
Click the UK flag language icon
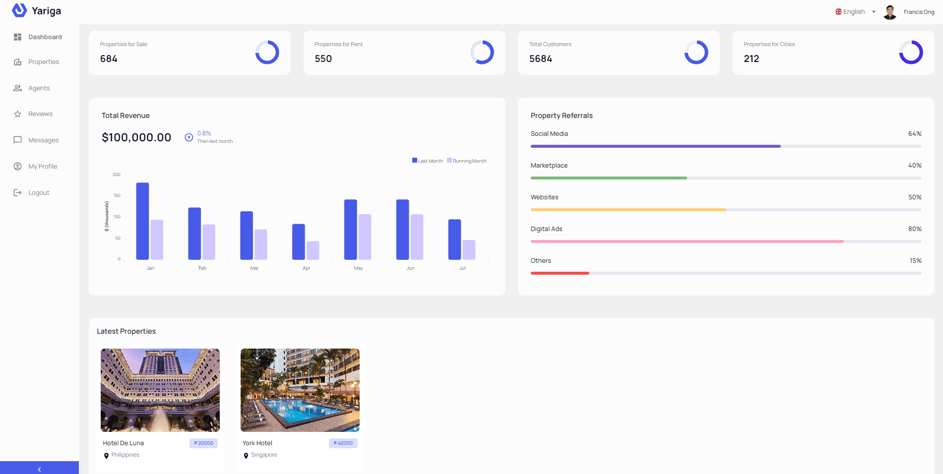pyautogui.click(x=838, y=12)
